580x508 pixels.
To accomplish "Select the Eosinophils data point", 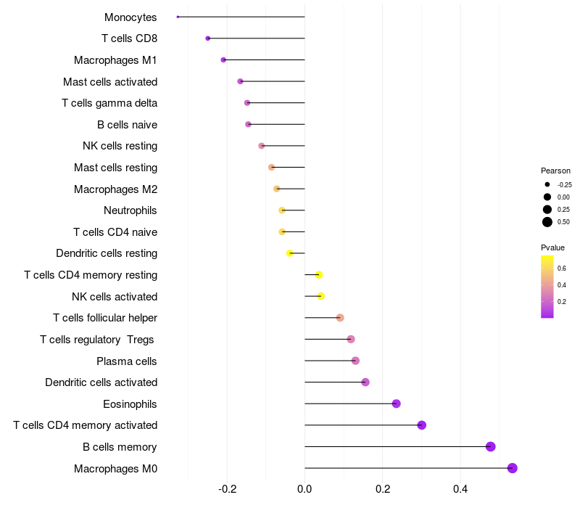I will coord(396,403).
